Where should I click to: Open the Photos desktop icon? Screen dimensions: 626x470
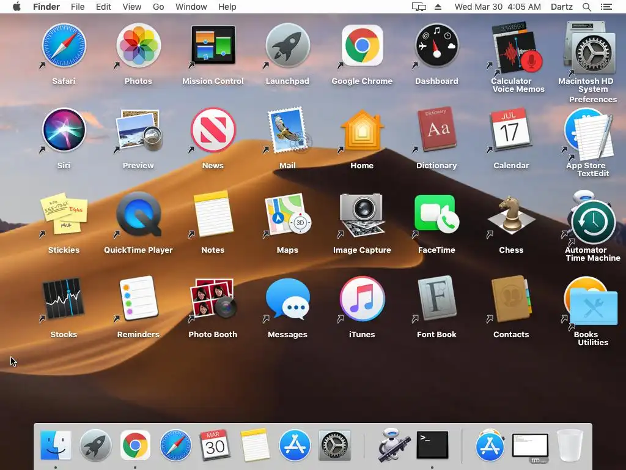pyautogui.click(x=139, y=45)
